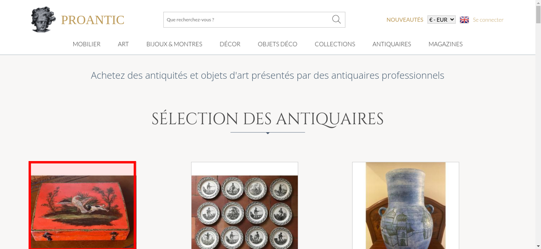Click the page vertical scrollbar thumb
This screenshot has height=249, width=541.
pos(538,14)
